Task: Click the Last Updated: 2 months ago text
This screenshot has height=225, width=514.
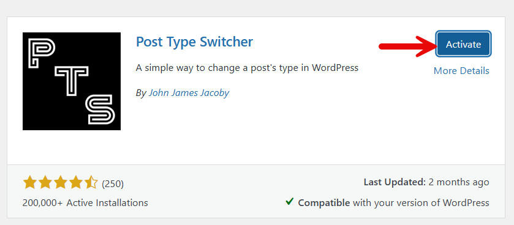Action: (426, 182)
